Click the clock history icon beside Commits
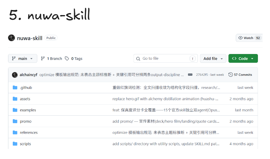Viewport: 270px width, 159px height. coord(231,75)
